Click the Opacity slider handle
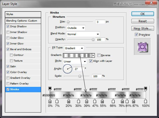 coord(93,40)
